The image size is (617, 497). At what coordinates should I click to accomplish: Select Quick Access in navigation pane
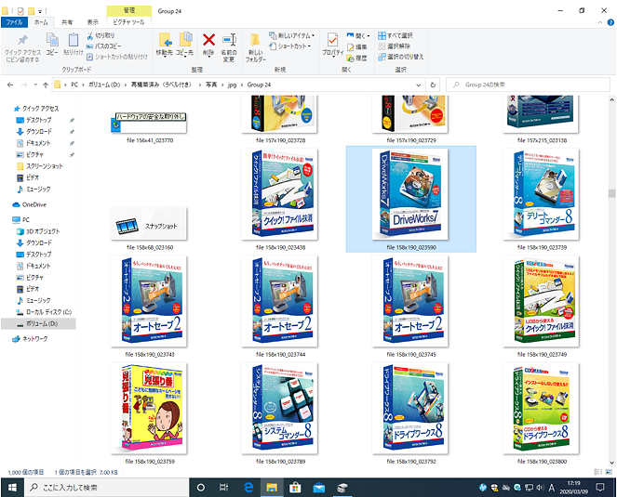(36, 109)
